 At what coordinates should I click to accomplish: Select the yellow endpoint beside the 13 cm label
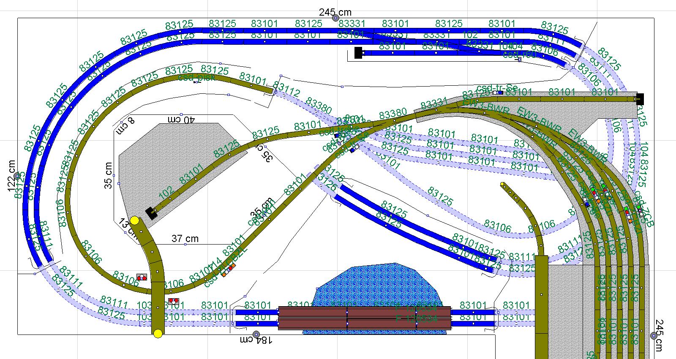click(135, 220)
